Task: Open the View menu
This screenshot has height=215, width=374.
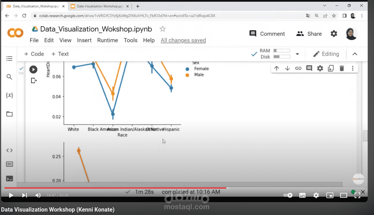Action: (x=65, y=40)
